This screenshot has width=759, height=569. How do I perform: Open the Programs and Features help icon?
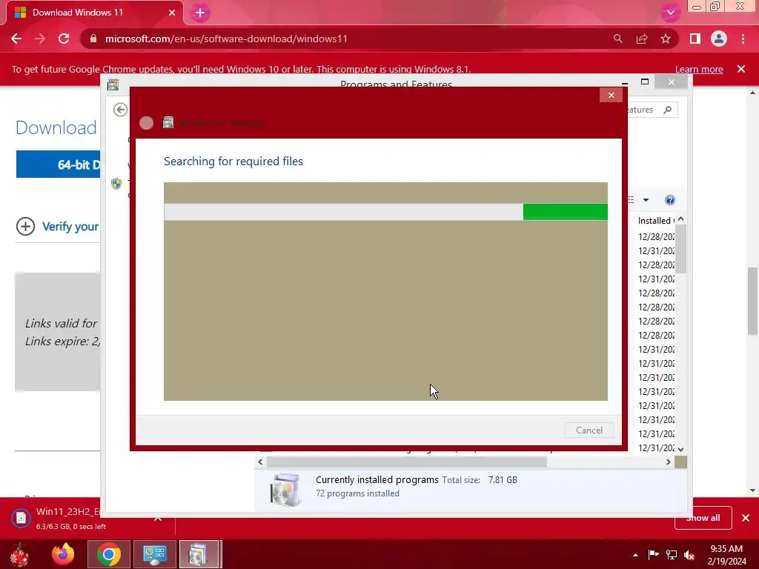[x=670, y=200]
